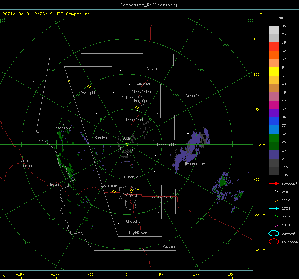Click the red forecast ellipse icon

click(x=274, y=242)
